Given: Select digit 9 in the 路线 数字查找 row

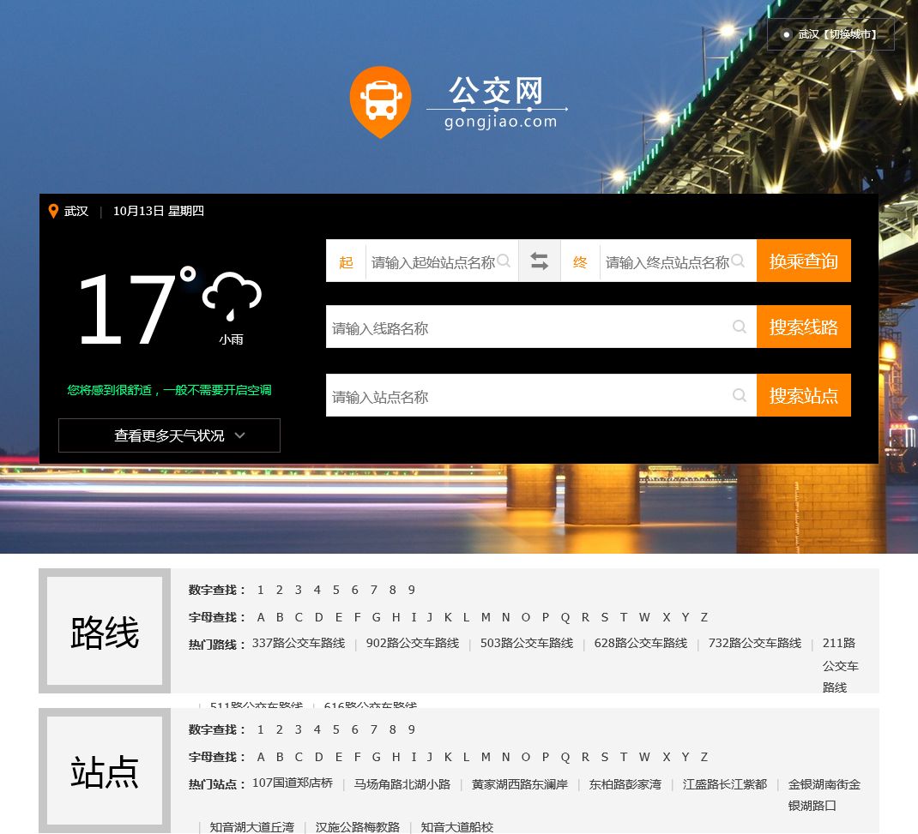Looking at the screenshot, I should [412, 590].
